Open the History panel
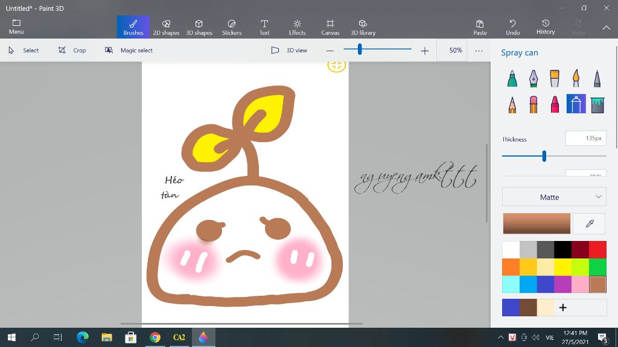618x347 pixels. point(546,27)
